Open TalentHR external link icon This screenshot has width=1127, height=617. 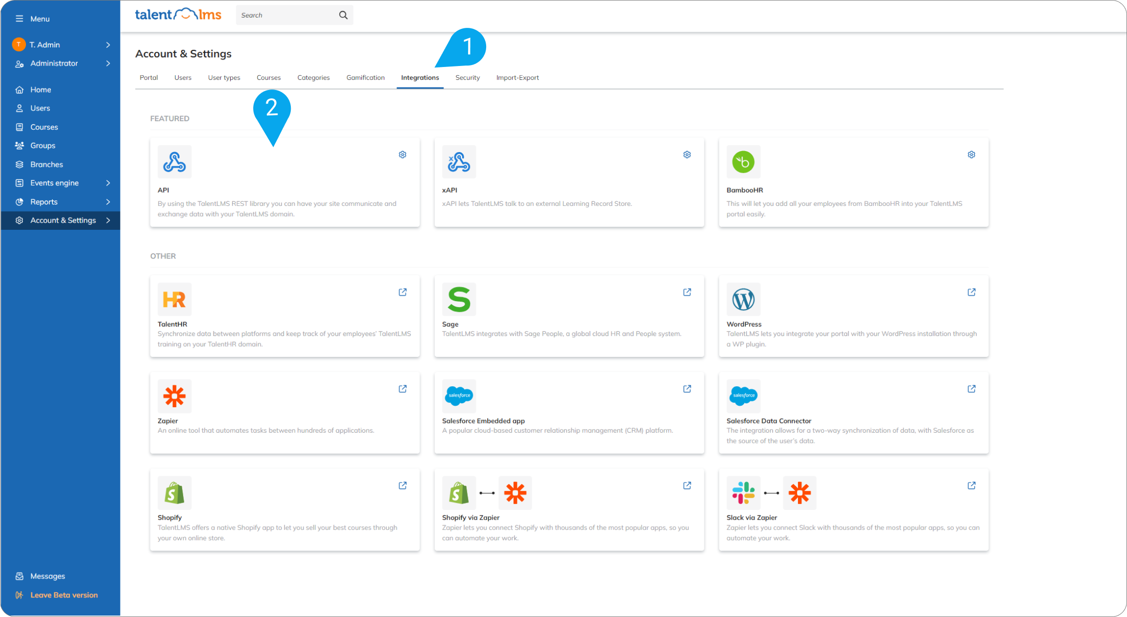tap(402, 292)
